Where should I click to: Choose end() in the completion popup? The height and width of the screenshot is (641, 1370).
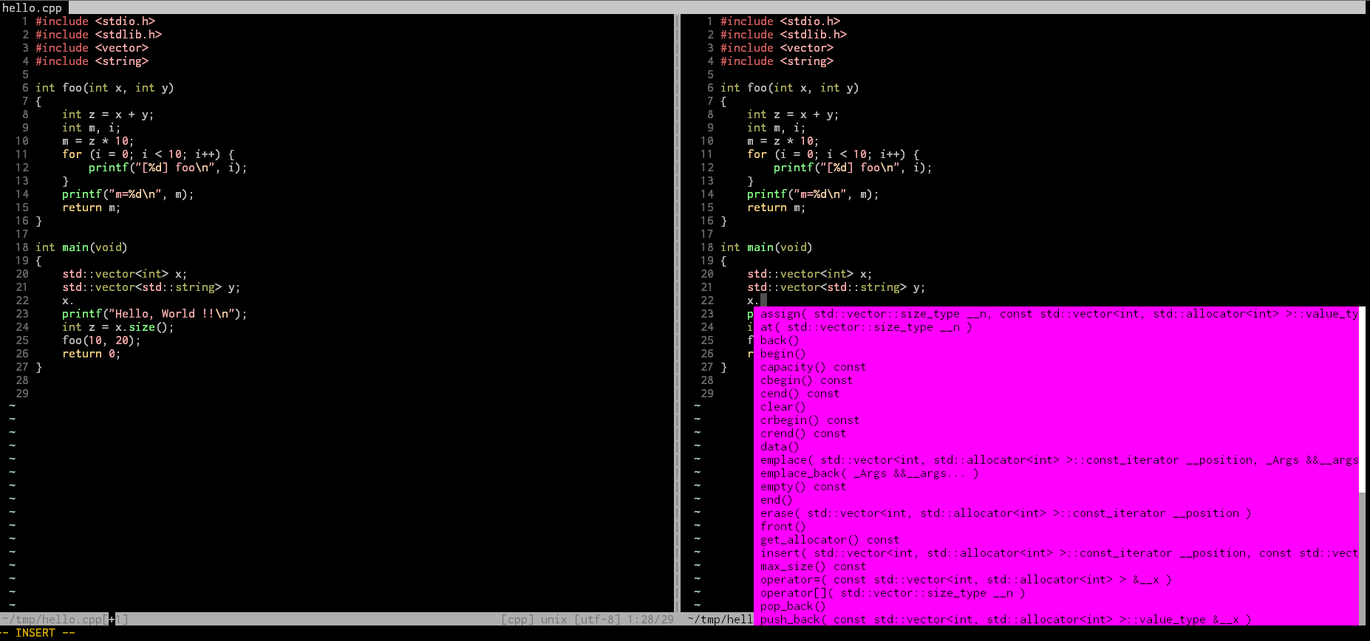[1056, 500]
